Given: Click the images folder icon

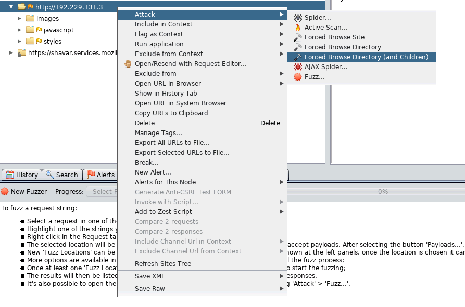Looking at the screenshot, I should [30, 19].
